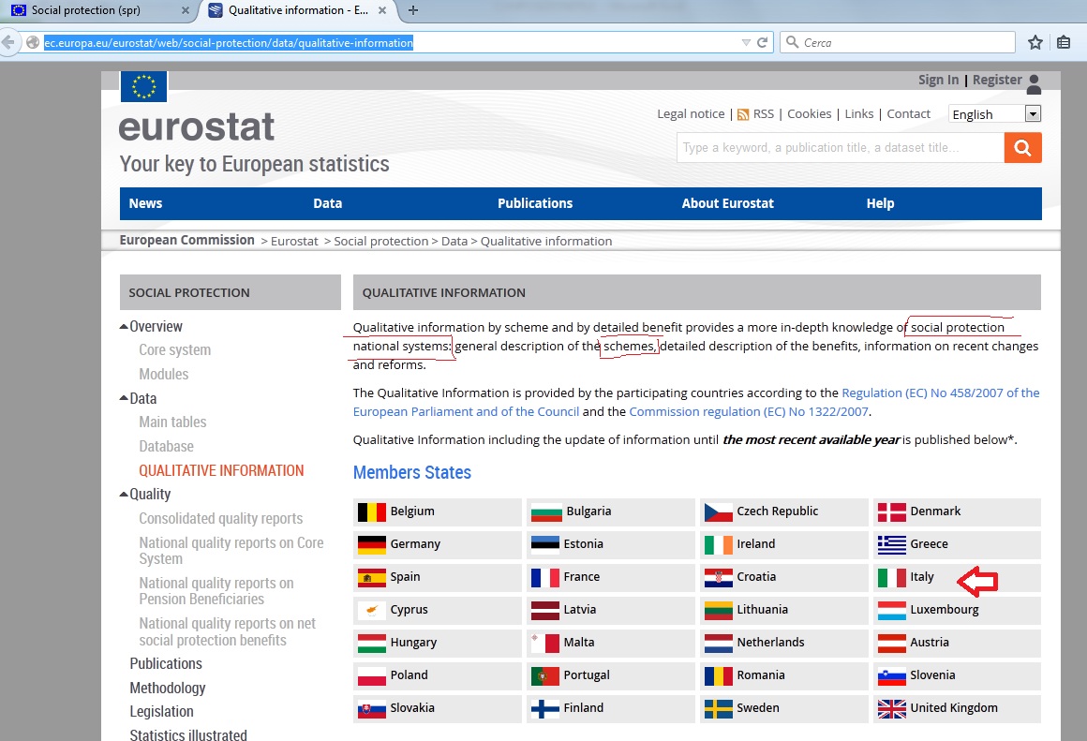Image resolution: width=1087 pixels, height=741 pixels.
Task: Open the URL bar history dropdown arrow
Action: coord(746,43)
